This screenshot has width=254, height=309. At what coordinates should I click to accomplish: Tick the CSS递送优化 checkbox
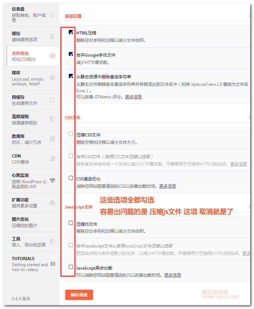[71, 178]
